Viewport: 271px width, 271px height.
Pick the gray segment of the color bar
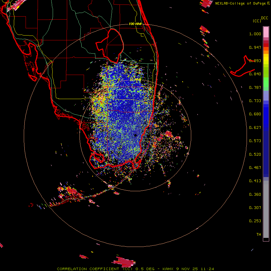266,209
